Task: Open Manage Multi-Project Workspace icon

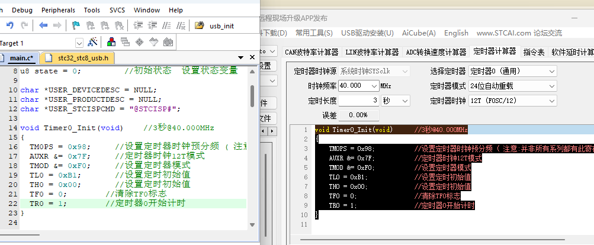Action: (x=125, y=41)
